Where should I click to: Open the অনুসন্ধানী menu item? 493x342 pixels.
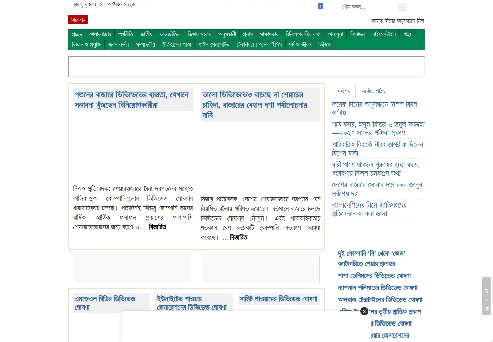[x=227, y=34]
